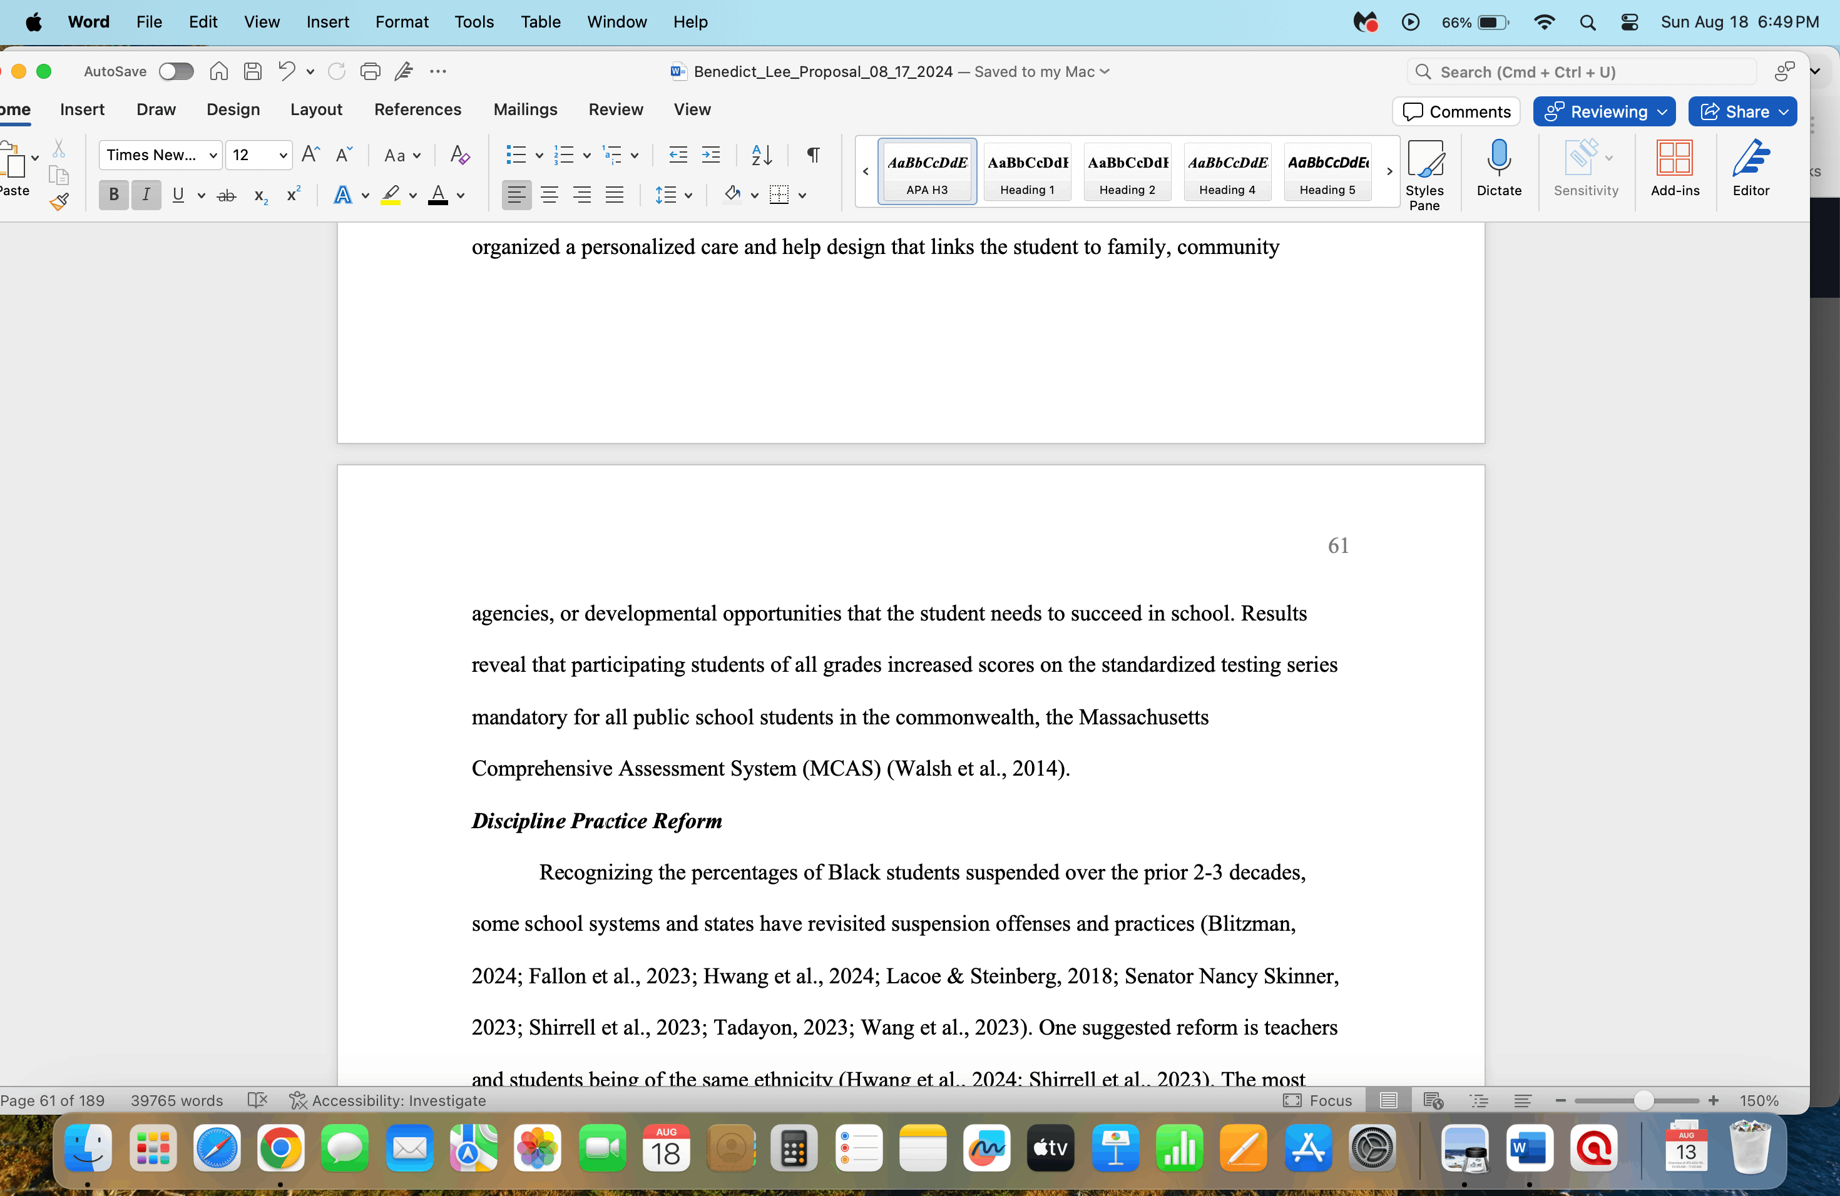
Task: Click the Strikethrough text icon
Action: [x=226, y=195]
